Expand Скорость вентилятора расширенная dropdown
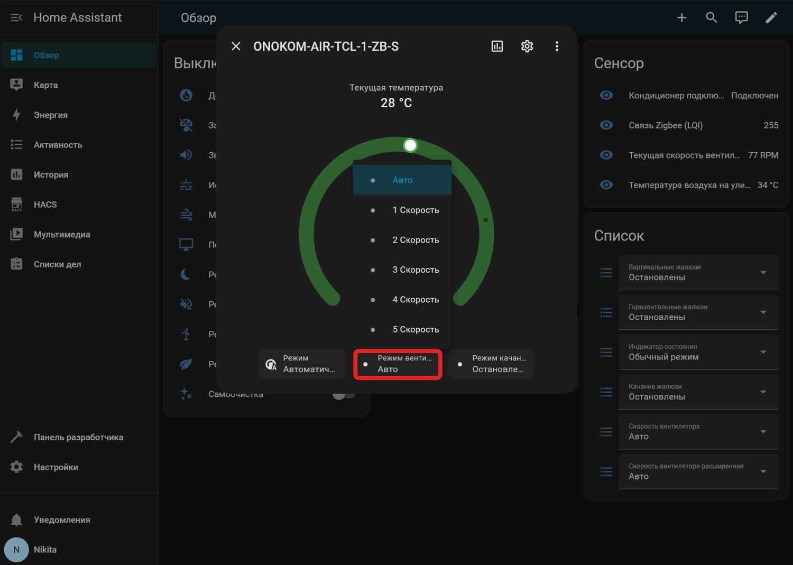The height and width of the screenshot is (565, 793). click(x=698, y=472)
